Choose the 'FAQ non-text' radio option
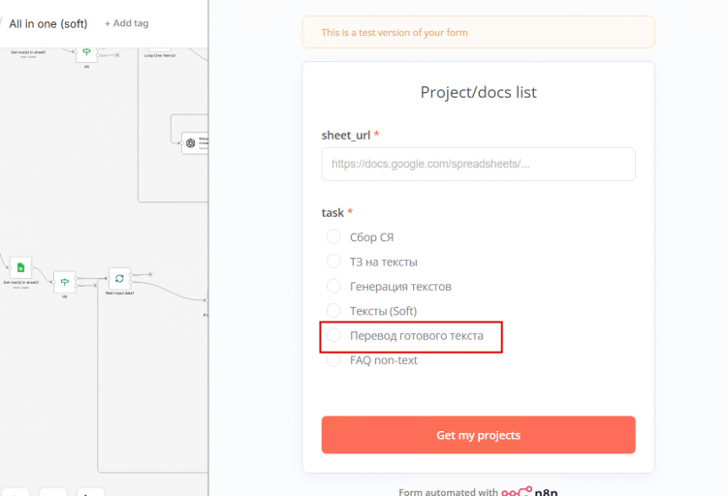 point(333,360)
